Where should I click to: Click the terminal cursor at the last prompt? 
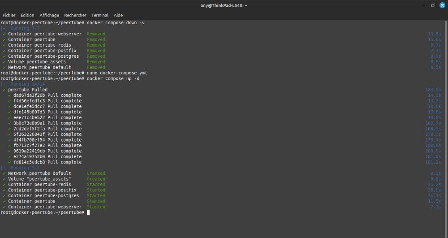(88, 212)
